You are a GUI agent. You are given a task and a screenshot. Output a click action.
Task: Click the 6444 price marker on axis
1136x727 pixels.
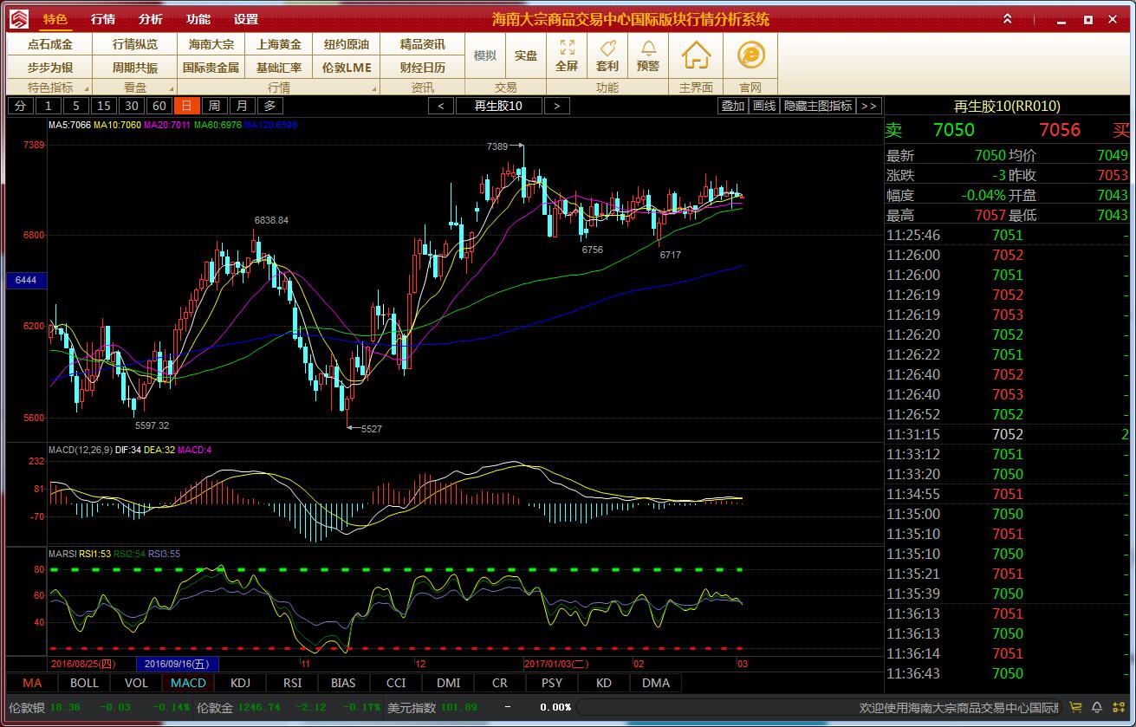point(25,281)
